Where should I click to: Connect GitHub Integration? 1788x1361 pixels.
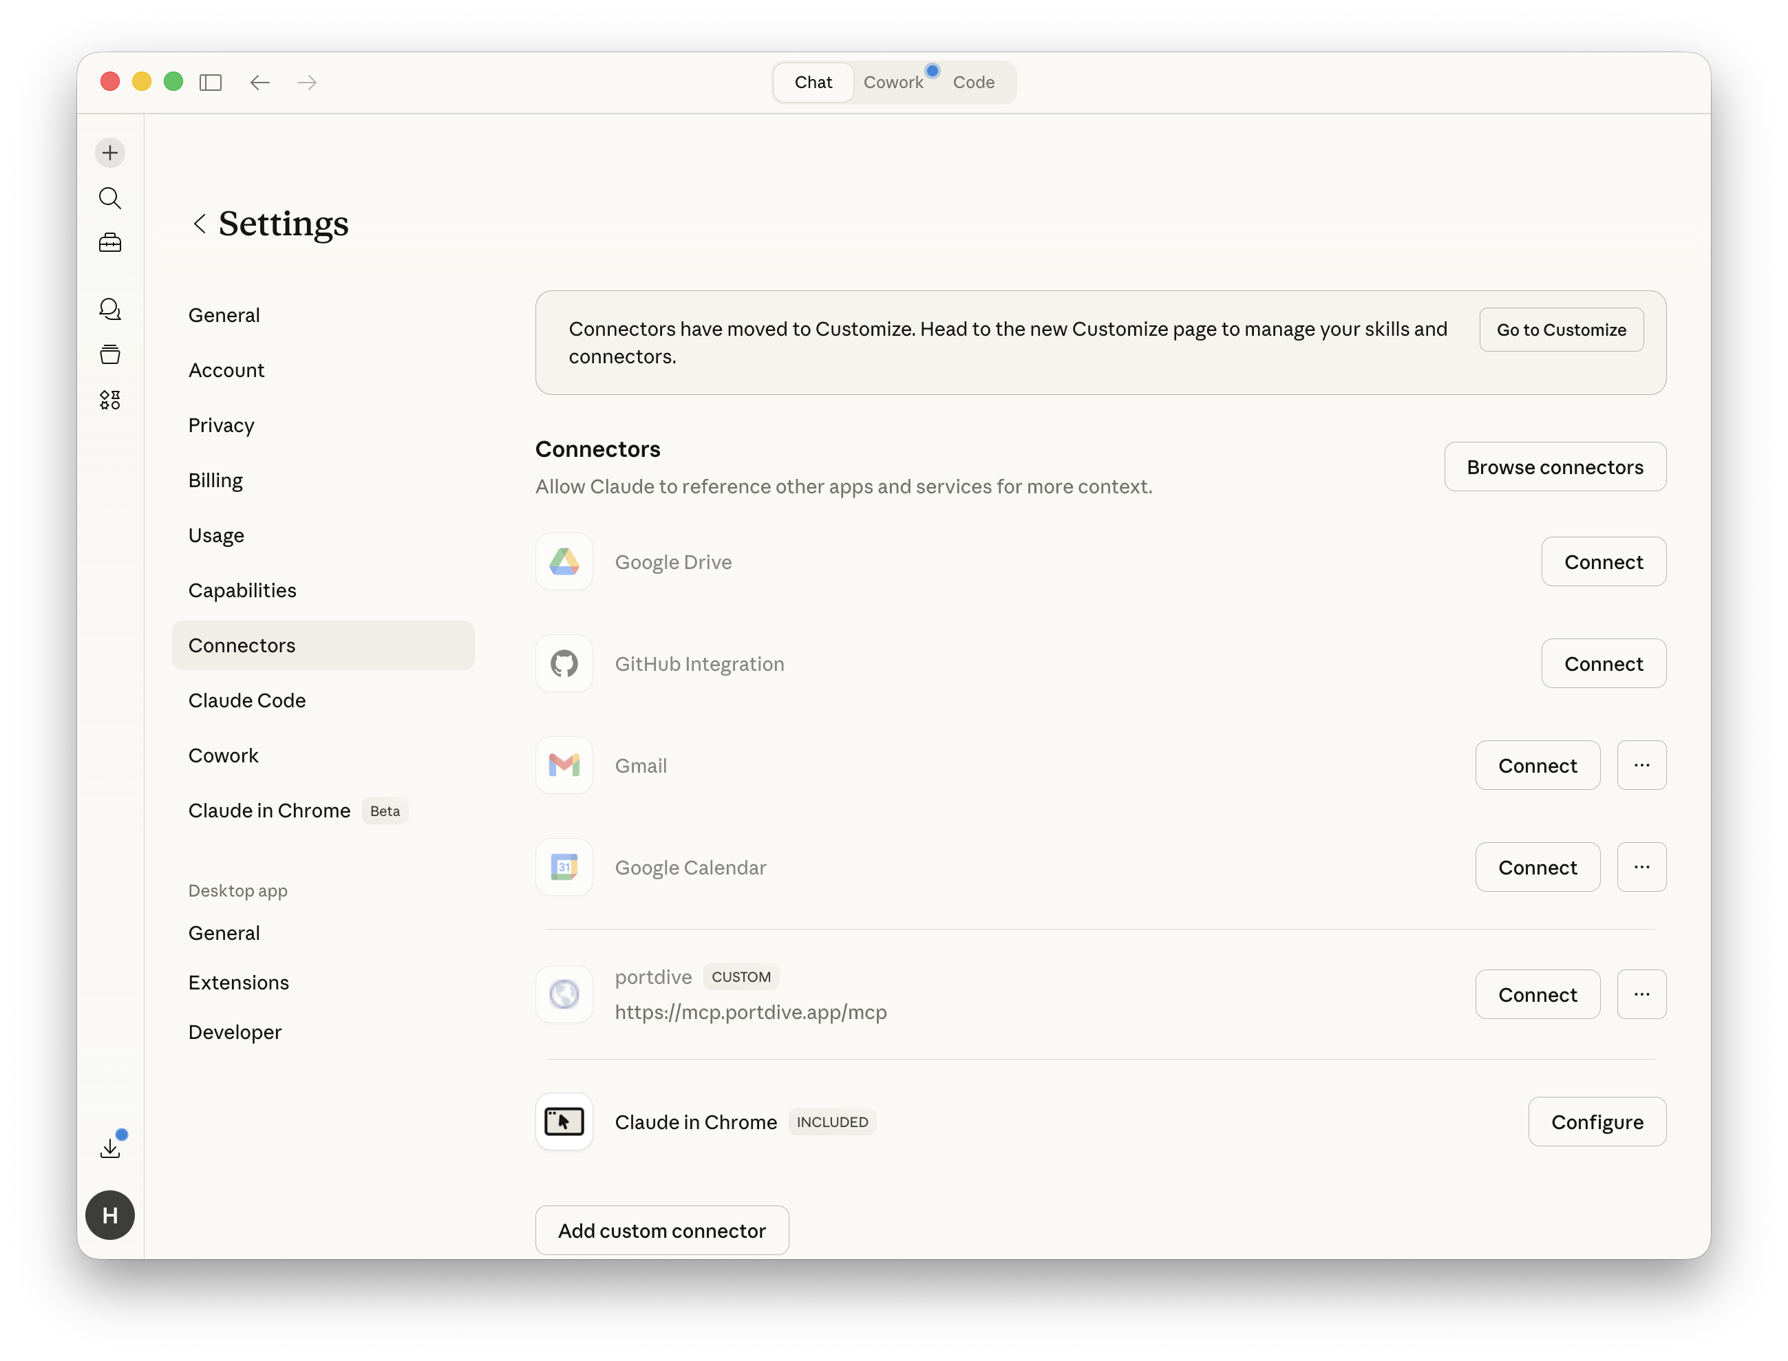coord(1604,663)
